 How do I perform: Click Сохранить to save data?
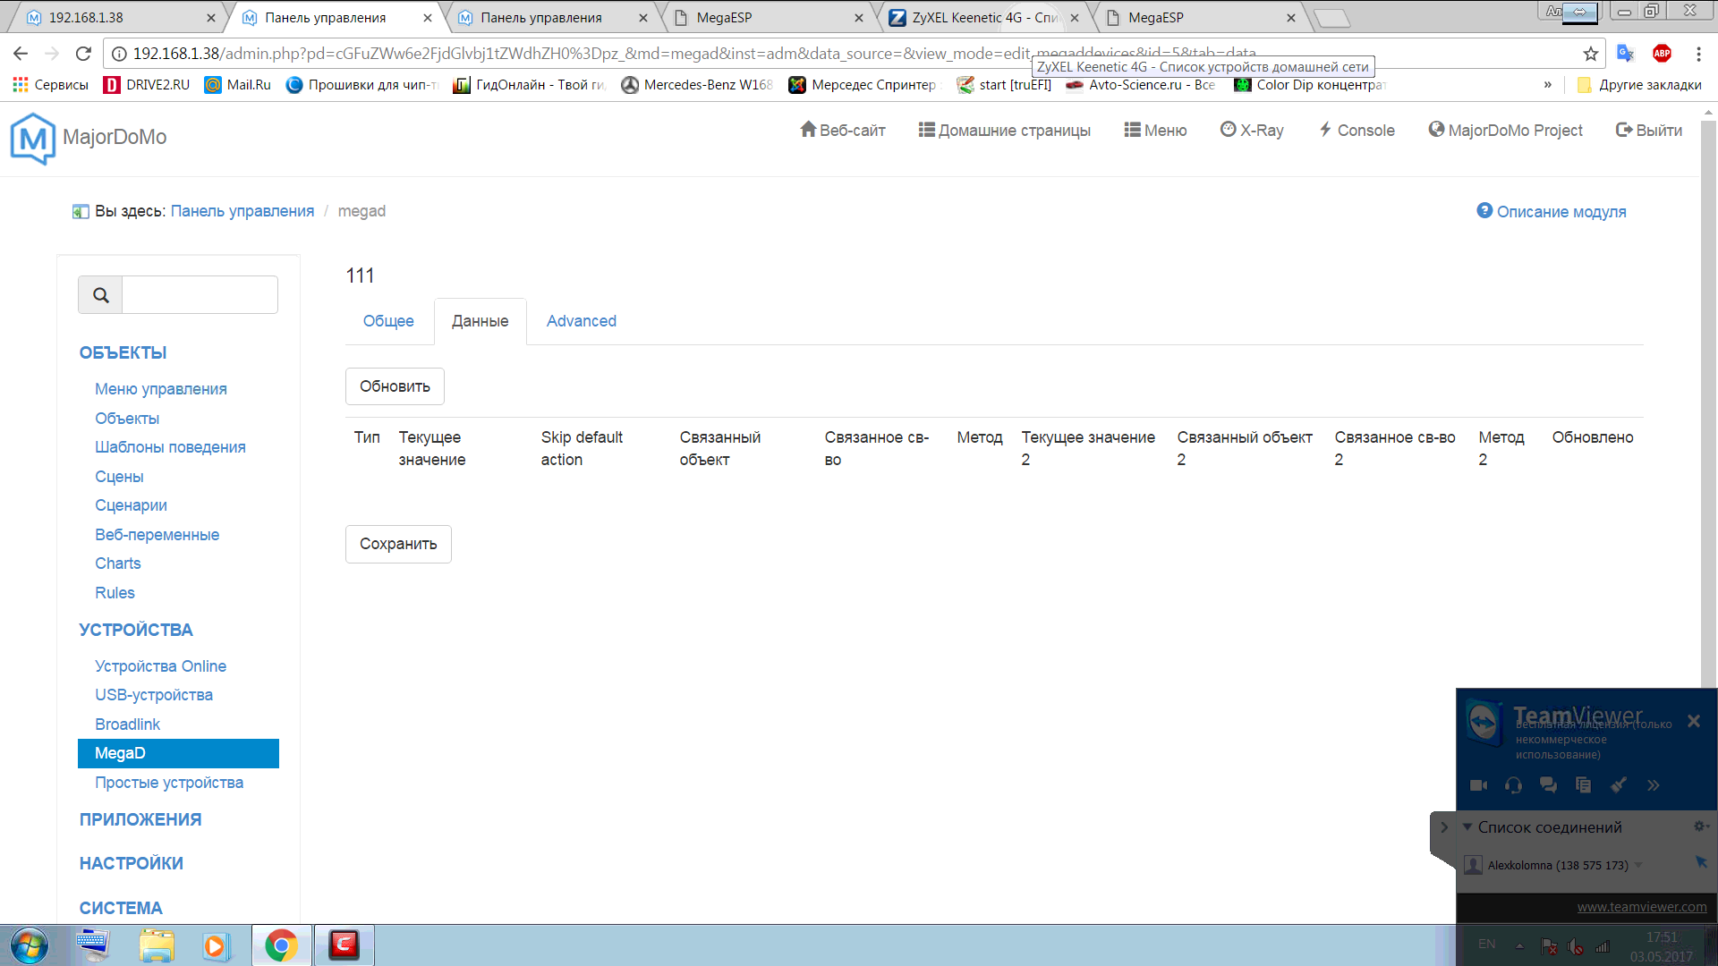pos(397,544)
